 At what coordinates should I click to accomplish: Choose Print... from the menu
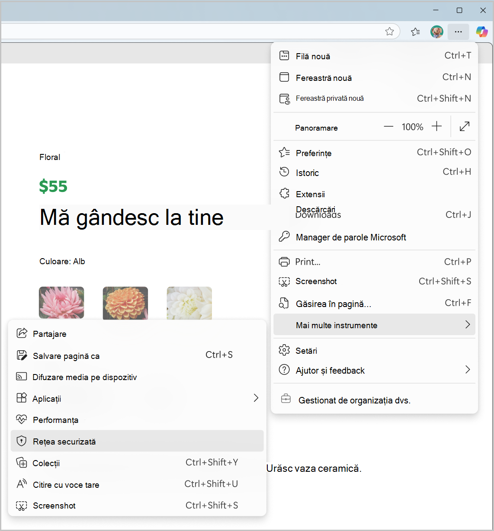375,262
